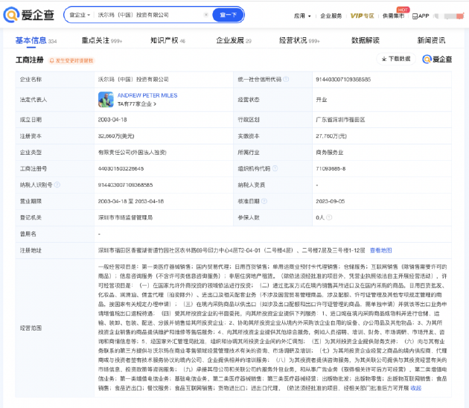
Task: Switch to the 重点关注 tab
Action: point(102,40)
